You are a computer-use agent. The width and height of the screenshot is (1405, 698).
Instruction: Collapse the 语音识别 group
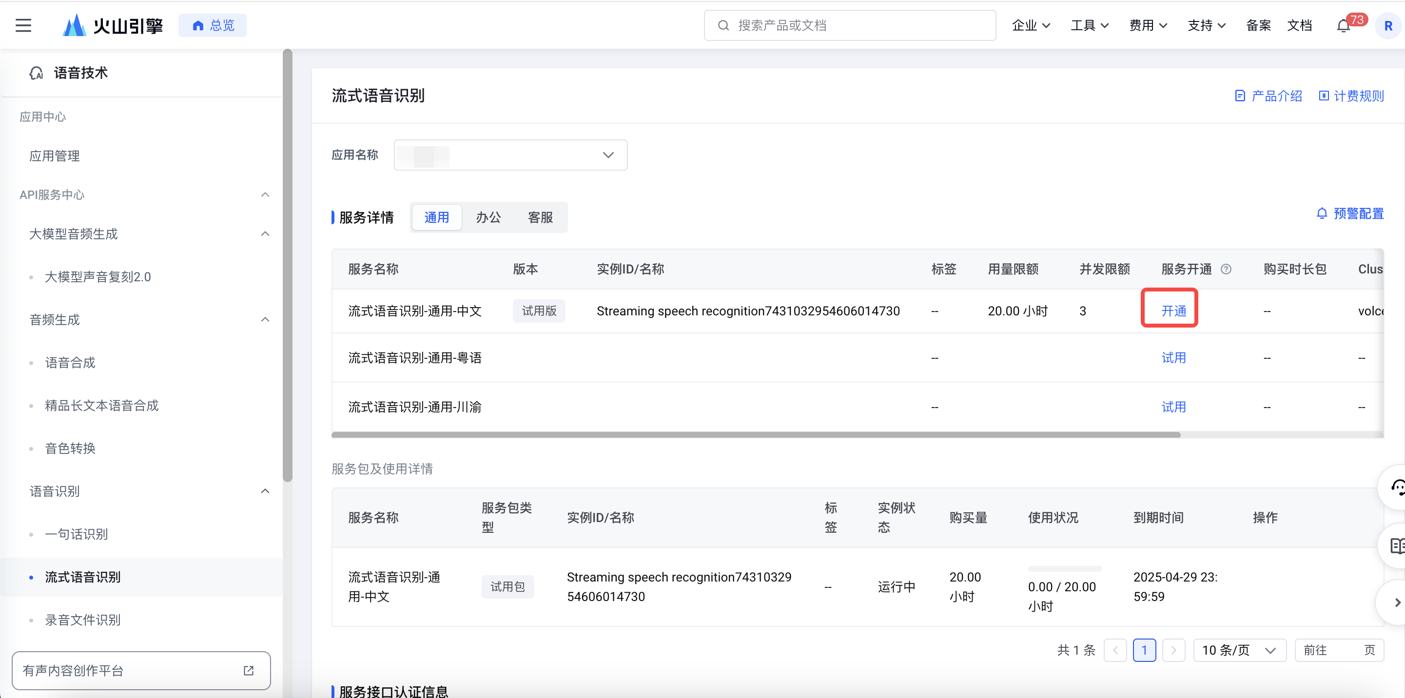pos(265,491)
